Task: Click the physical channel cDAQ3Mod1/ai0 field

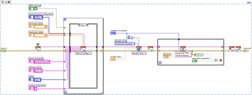Action: pos(42,62)
